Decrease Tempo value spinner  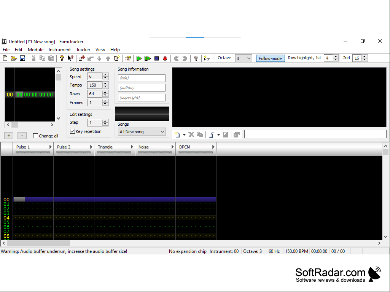click(105, 87)
